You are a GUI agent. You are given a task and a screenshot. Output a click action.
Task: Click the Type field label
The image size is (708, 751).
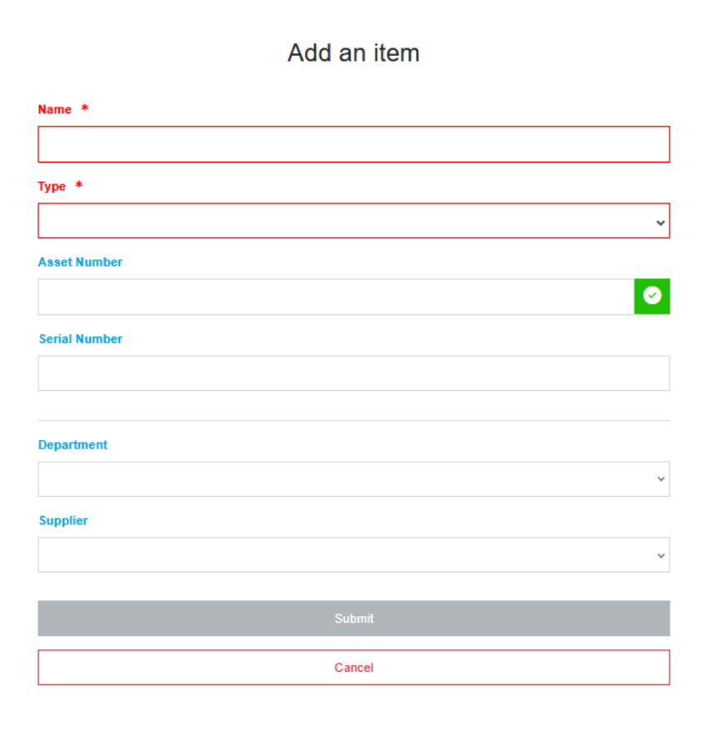52,186
